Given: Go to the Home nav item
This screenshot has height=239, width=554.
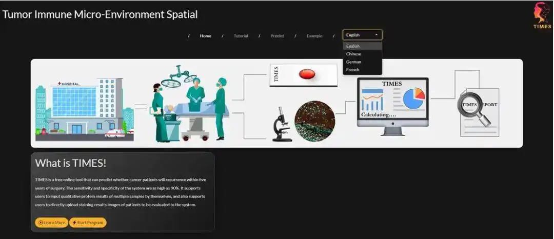Looking at the screenshot, I should point(206,36).
